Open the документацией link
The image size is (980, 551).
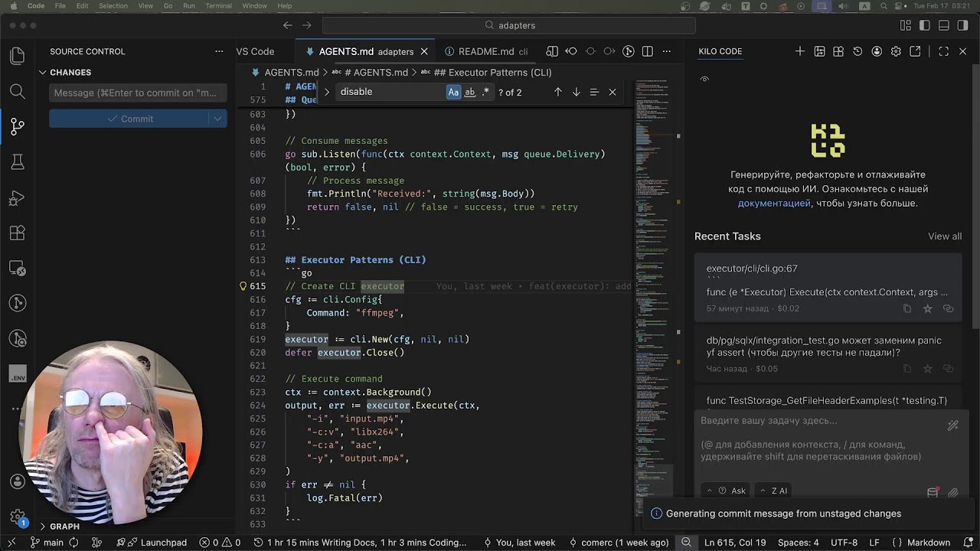tap(774, 204)
